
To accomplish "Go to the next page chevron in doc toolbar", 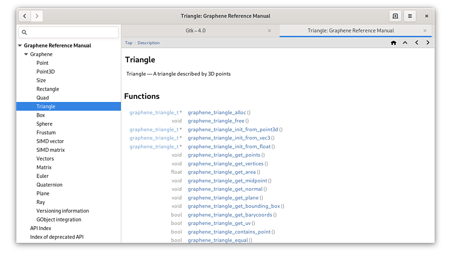I will click(x=428, y=43).
